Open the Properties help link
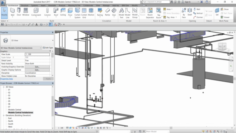The width and height of the screenshot is (236, 133). click(7, 79)
